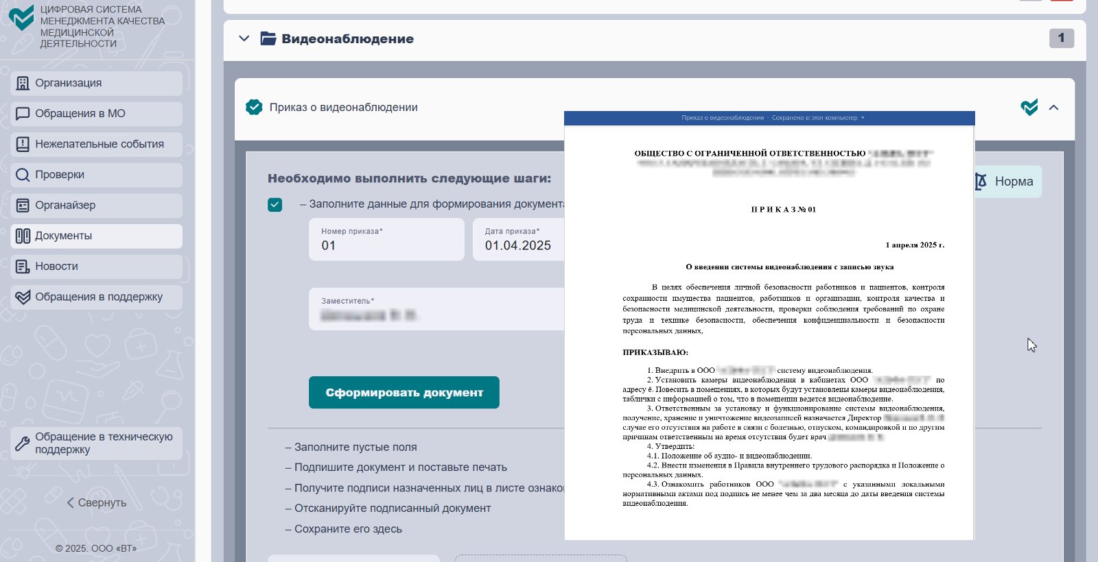This screenshot has width=1098, height=562.
Task: Click the Номер приказа input field
Action: 386,239
